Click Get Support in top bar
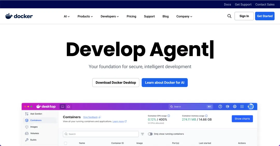Viewport: 280px width, 146px height. [243, 4]
